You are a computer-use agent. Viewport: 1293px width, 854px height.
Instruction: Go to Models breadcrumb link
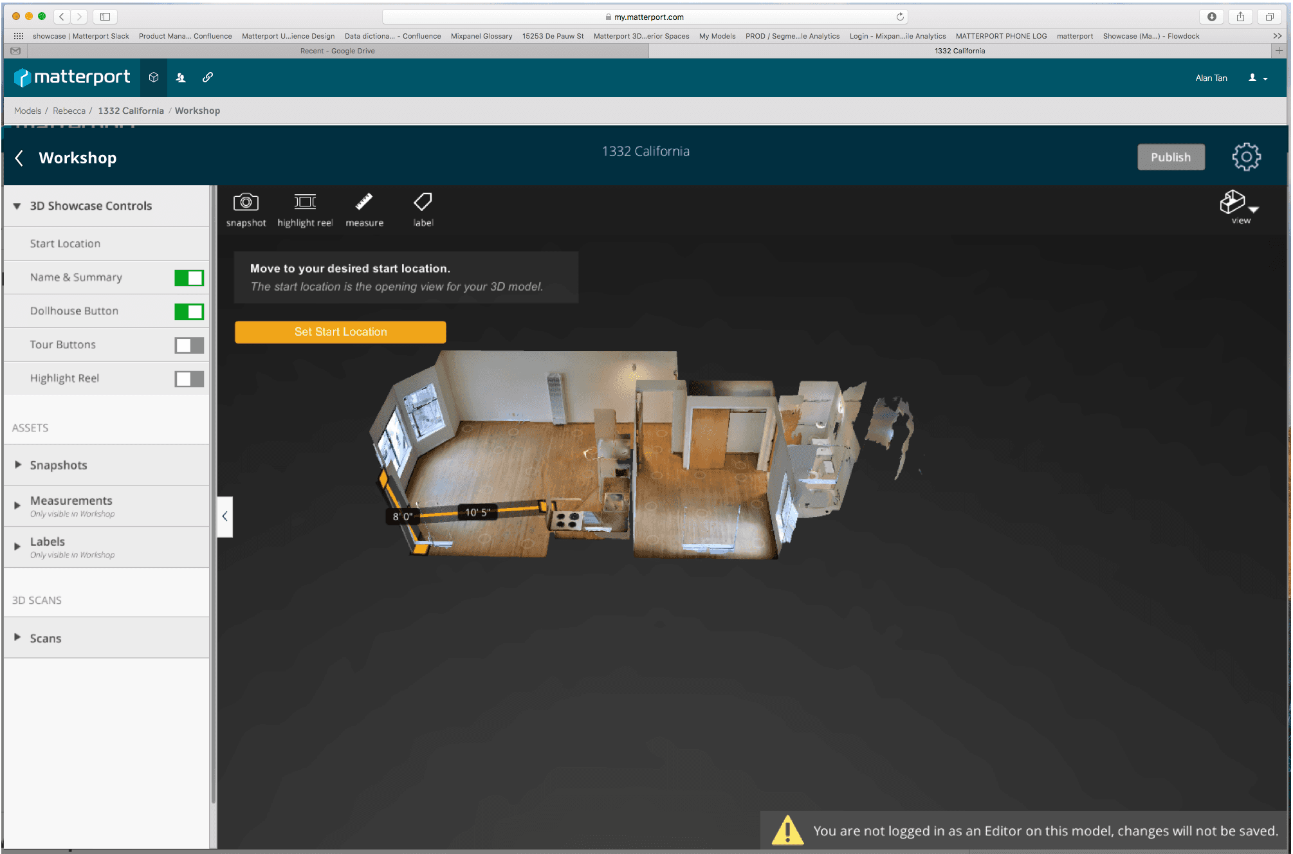[28, 111]
